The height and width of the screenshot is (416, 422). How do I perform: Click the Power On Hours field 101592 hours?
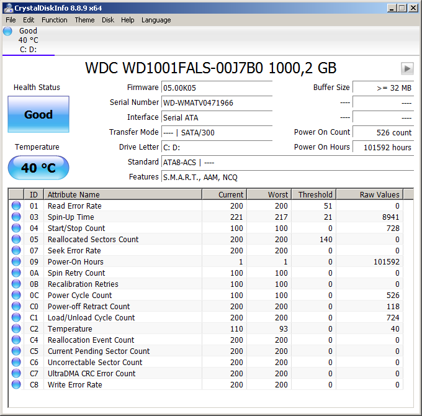coord(384,148)
